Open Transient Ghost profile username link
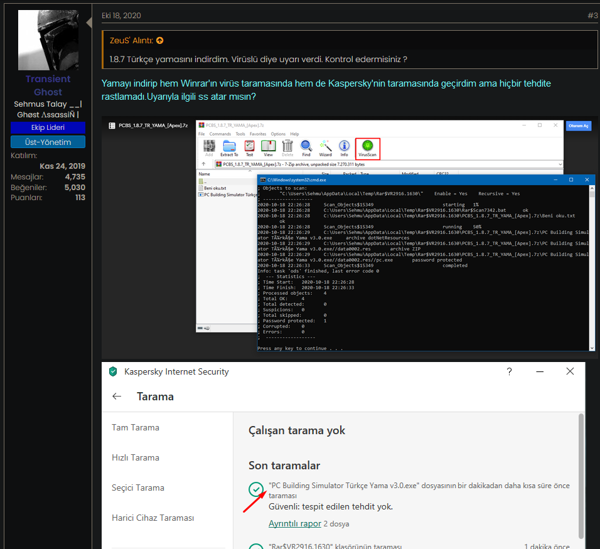This screenshot has height=549, width=600. pyautogui.click(x=48, y=85)
